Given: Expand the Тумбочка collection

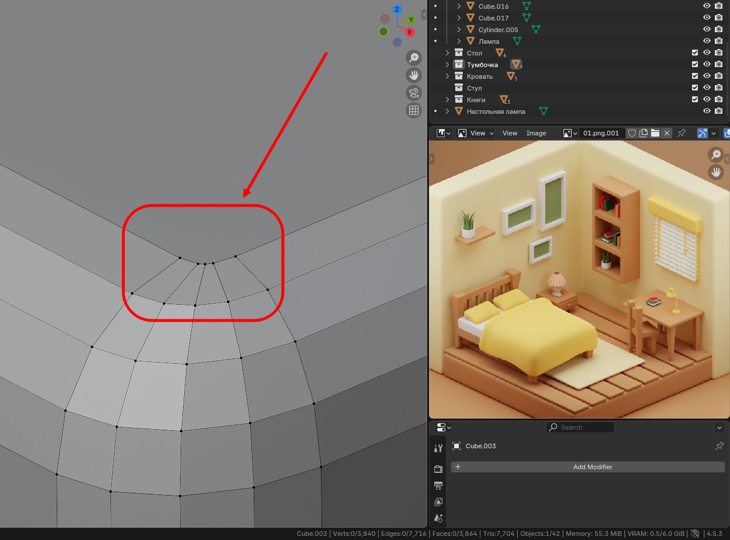Looking at the screenshot, I should point(448,65).
